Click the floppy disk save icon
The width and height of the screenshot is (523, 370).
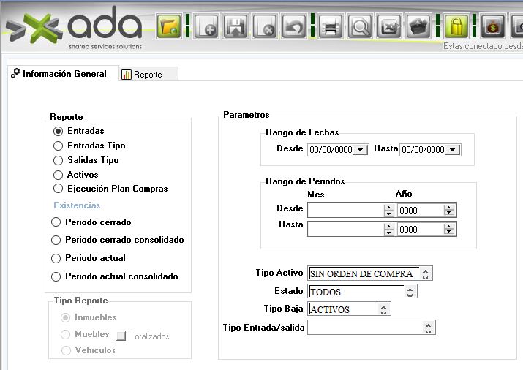236,27
